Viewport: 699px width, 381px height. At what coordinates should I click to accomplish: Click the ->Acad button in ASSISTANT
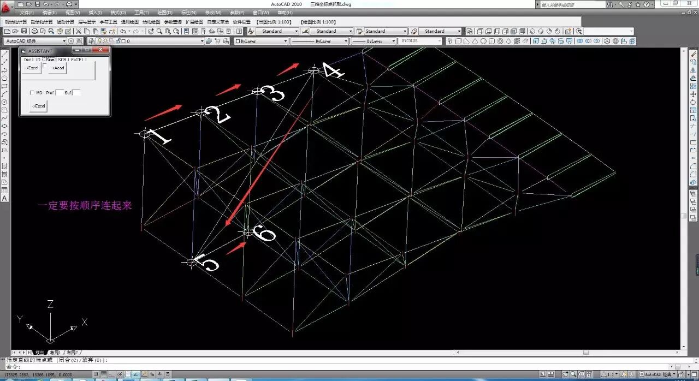point(57,68)
